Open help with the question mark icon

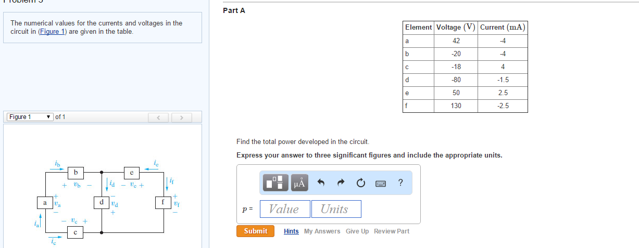point(400,182)
